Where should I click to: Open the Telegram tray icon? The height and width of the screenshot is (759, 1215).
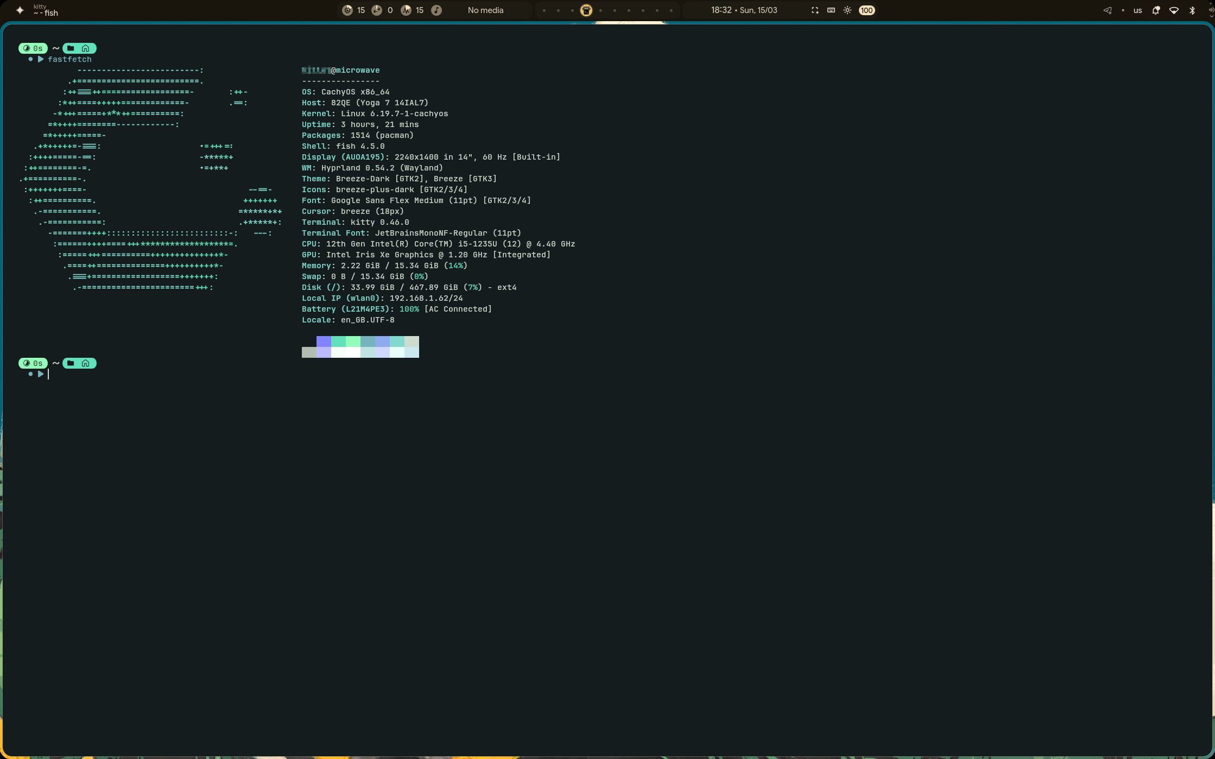coord(1108,10)
